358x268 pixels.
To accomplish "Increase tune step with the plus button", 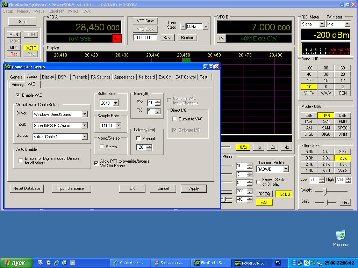I will click(x=206, y=27).
